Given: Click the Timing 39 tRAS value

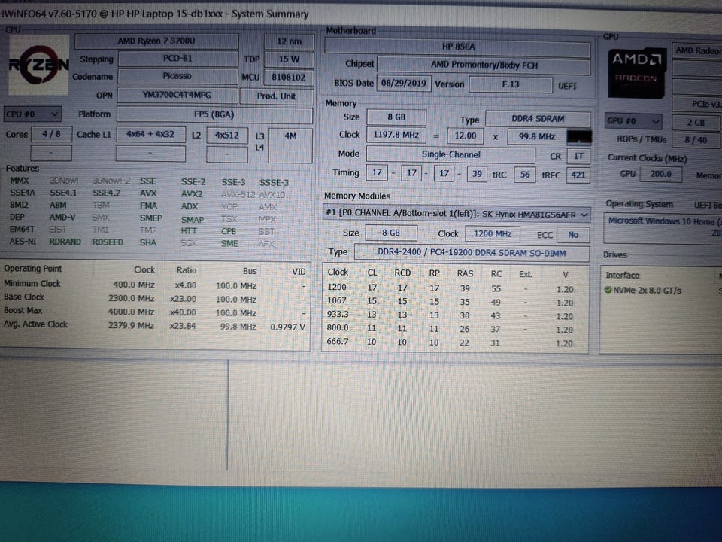Looking at the screenshot, I should 477,174.
